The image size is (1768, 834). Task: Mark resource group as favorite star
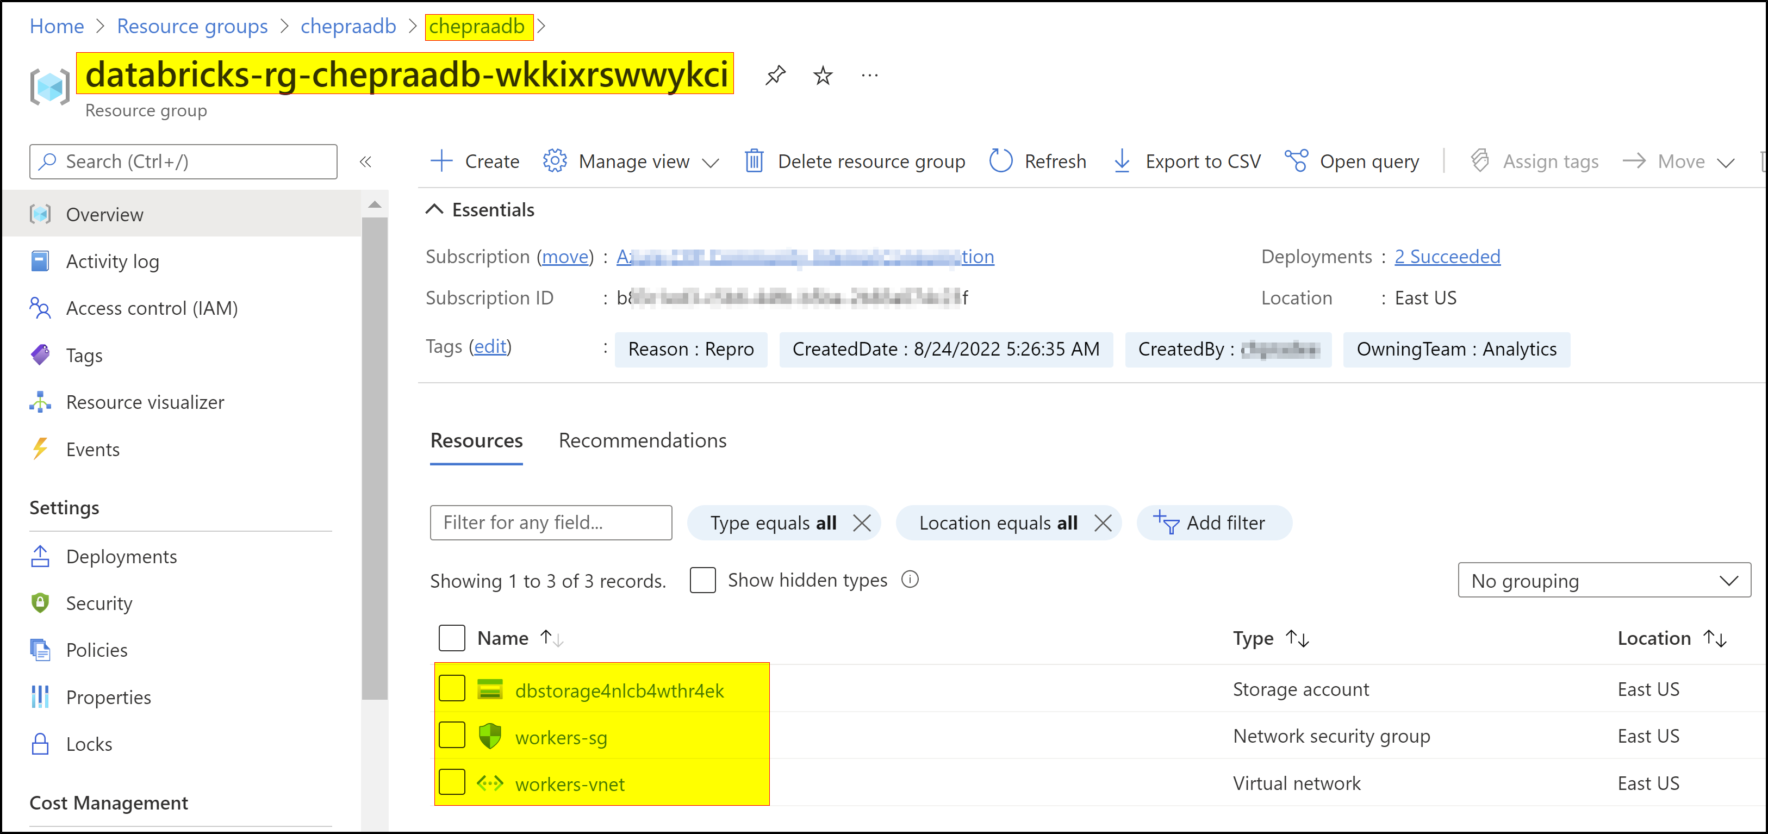[822, 75]
